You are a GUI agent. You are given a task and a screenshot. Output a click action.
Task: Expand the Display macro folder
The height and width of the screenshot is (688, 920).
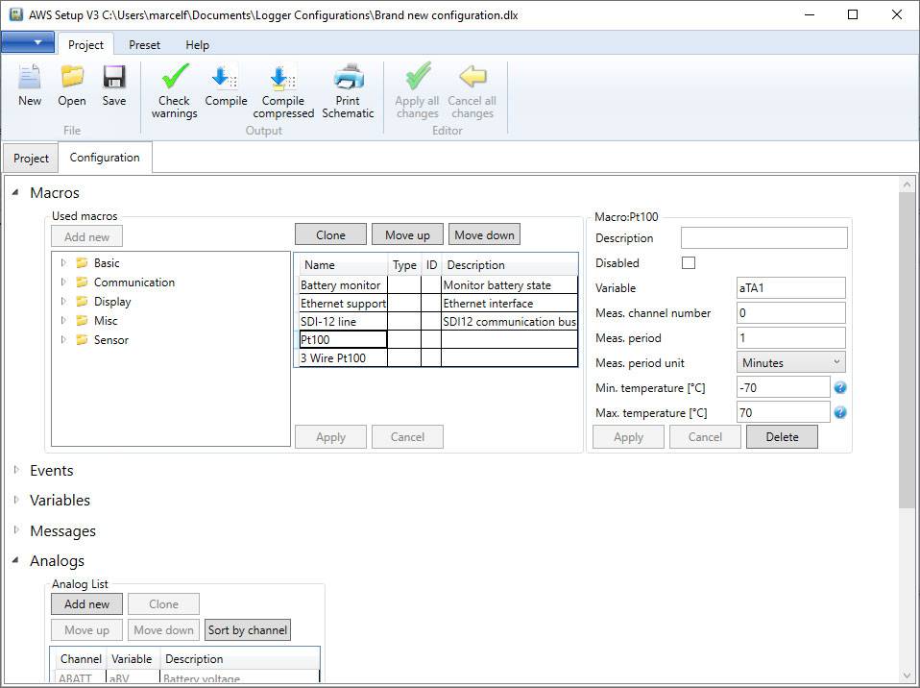pos(63,302)
